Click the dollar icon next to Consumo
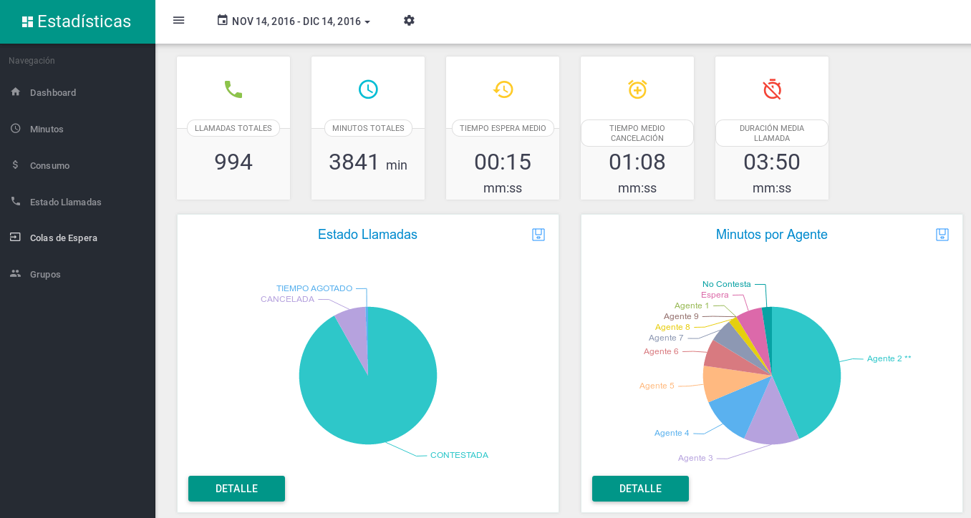 click(16, 165)
